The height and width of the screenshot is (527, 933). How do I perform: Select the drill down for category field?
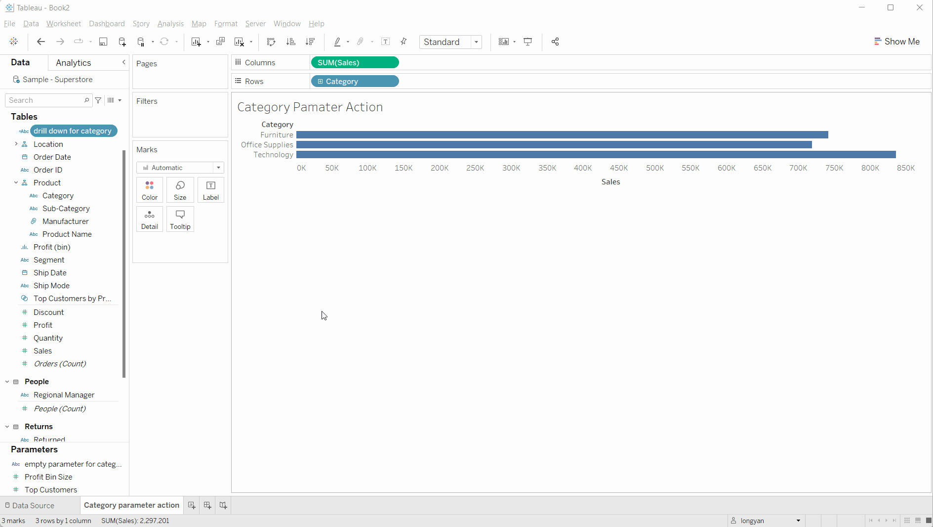74,131
